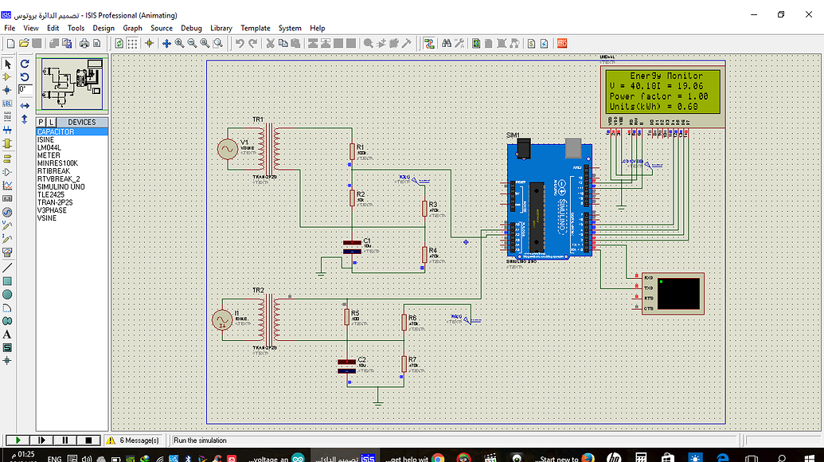Select the Graph mode tool
Viewport: 824px width, 462px height.
pyautogui.click(x=6, y=187)
